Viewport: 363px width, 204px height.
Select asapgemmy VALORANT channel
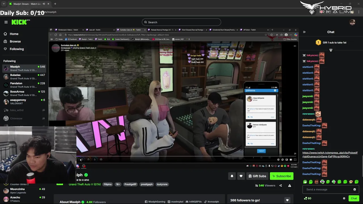(x=24, y=101)
